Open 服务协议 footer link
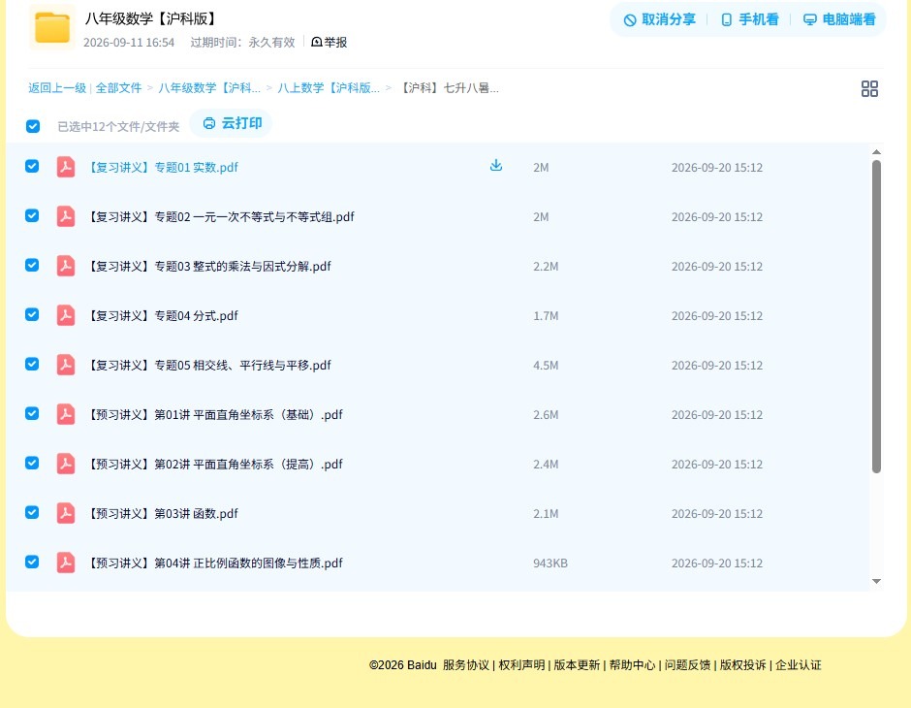 [x=466, y=665]
